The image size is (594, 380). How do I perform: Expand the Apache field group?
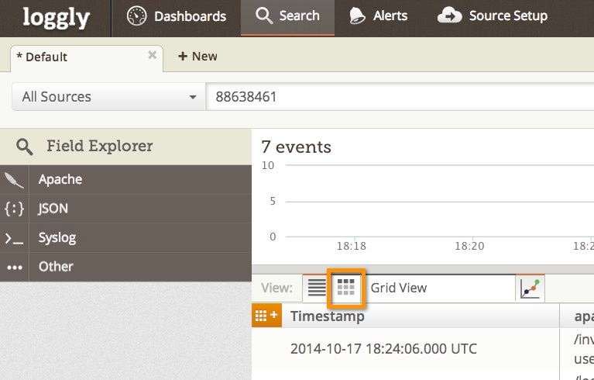click(60, 179)
